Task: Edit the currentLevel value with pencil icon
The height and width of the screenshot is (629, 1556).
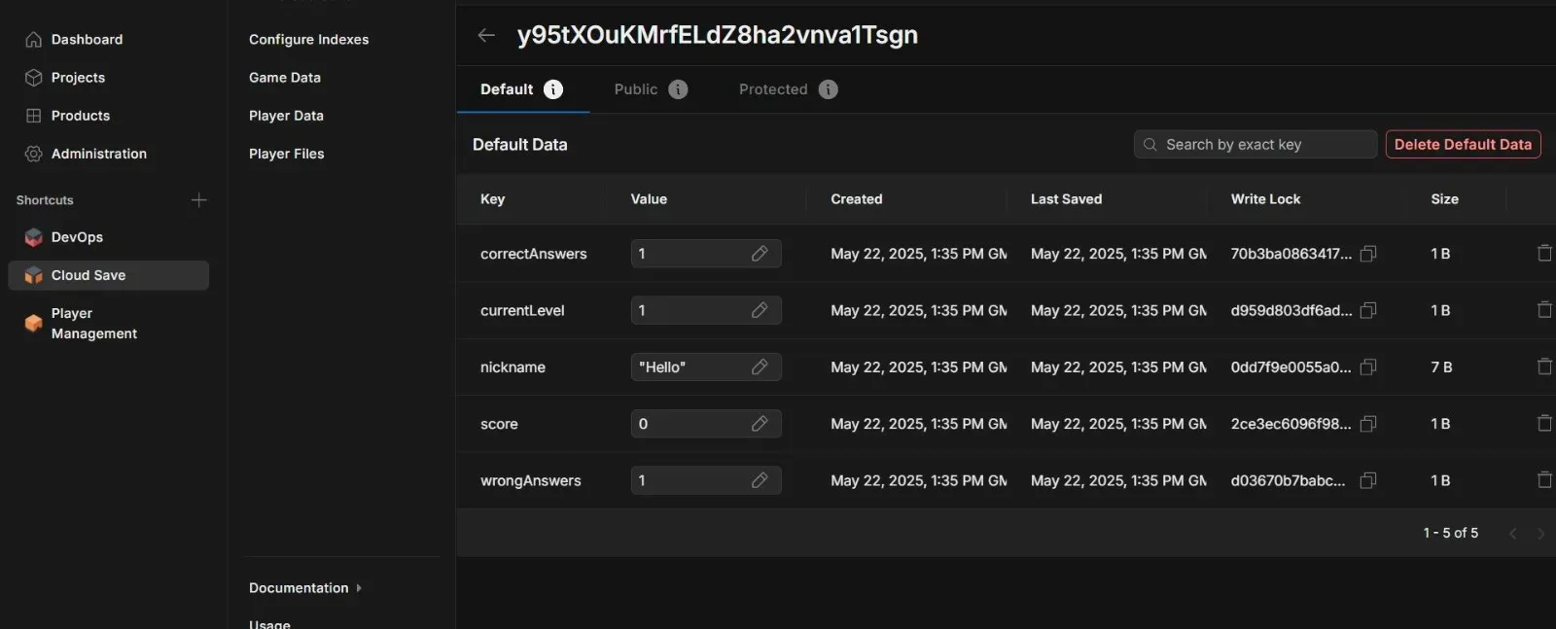Action: tap(760, 310)
